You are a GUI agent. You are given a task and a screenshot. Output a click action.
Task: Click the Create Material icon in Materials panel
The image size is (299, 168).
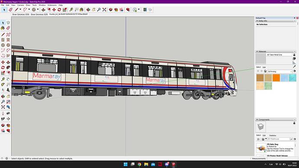(294, 58)
